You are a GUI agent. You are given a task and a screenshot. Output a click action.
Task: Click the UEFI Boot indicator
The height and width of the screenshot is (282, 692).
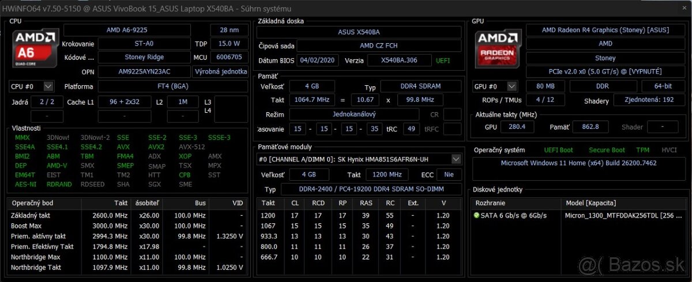tap(557, 150)
